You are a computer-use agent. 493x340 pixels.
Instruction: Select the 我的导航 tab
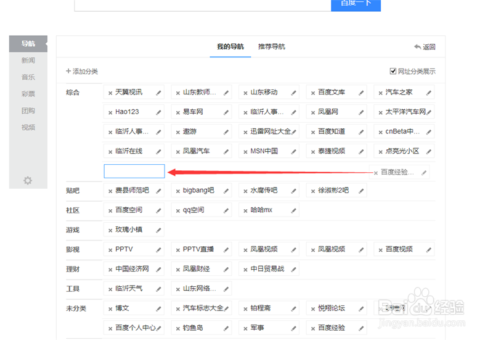(230, 47)
